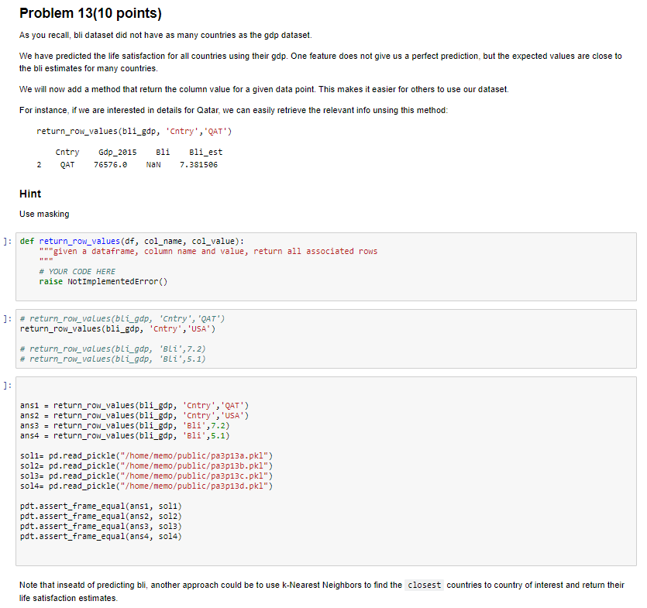Click the Hint heading

[29, 194]
